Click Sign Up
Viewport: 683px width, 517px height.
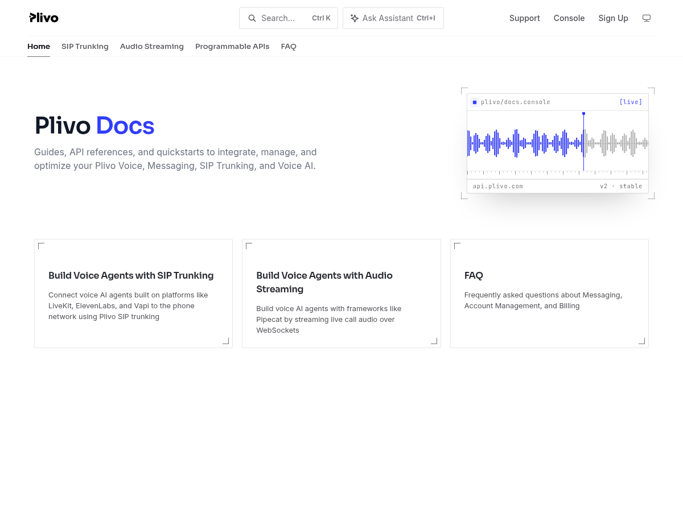[613, 18]
